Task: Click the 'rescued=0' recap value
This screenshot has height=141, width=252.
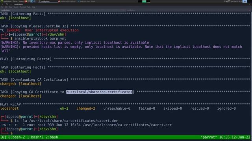Action: pos(200,108)
